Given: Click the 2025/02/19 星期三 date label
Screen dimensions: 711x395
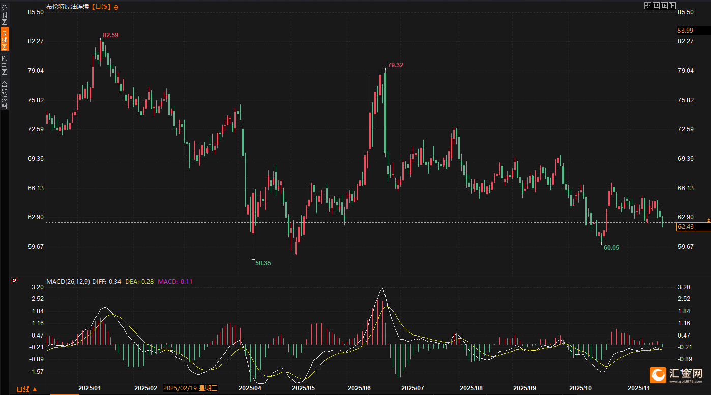Looking at the screenshot, I should click(x=190, y=388).
